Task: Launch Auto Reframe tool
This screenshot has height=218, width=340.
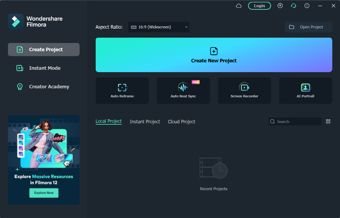Action: (x=122, y=91)
